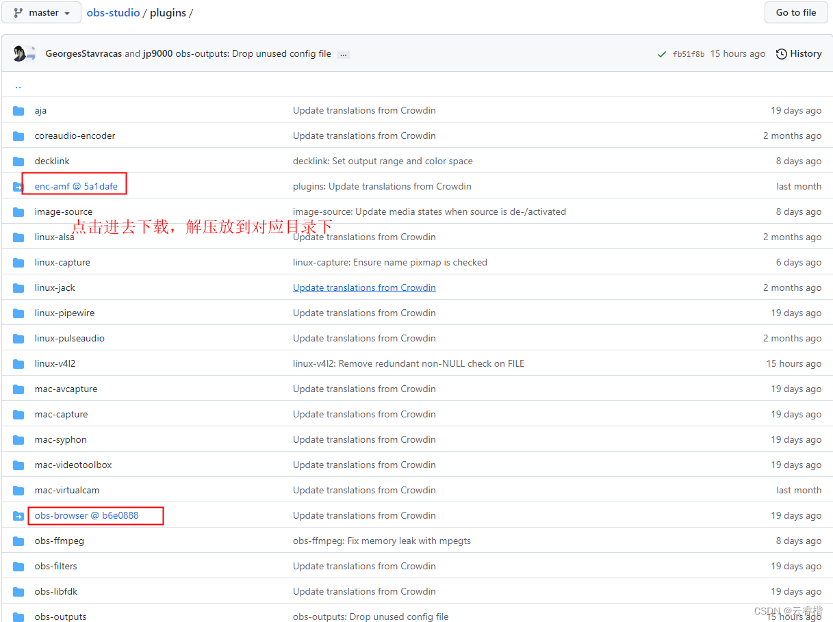Open the mac-virtualcam folder
Screen dimensions: 833x622
pos(67,491)
